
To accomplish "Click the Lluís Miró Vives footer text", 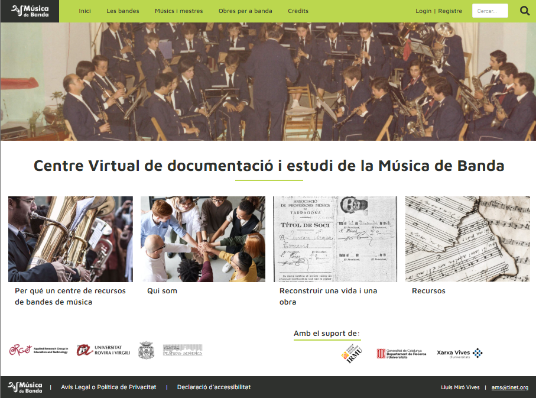I will coord(460,387).
